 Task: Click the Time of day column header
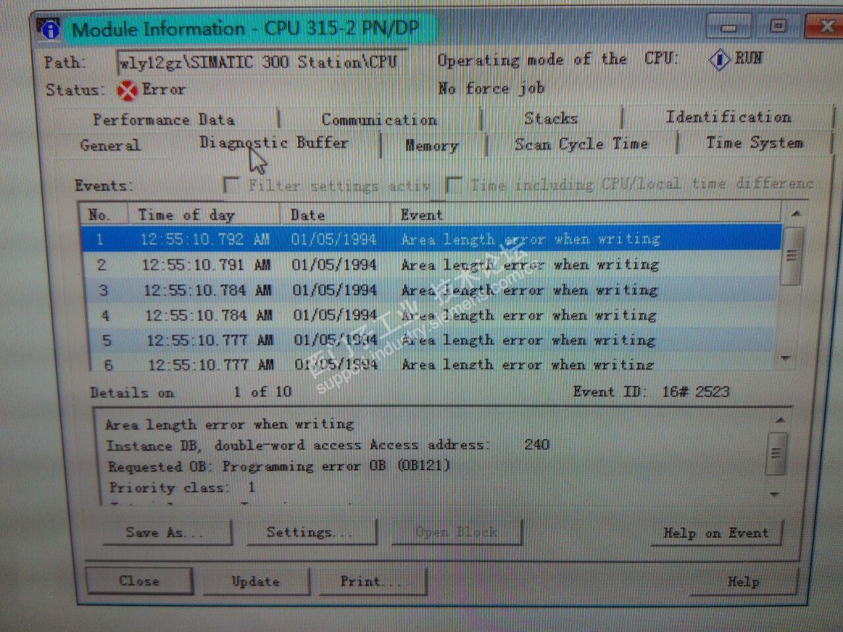(205, 215)
